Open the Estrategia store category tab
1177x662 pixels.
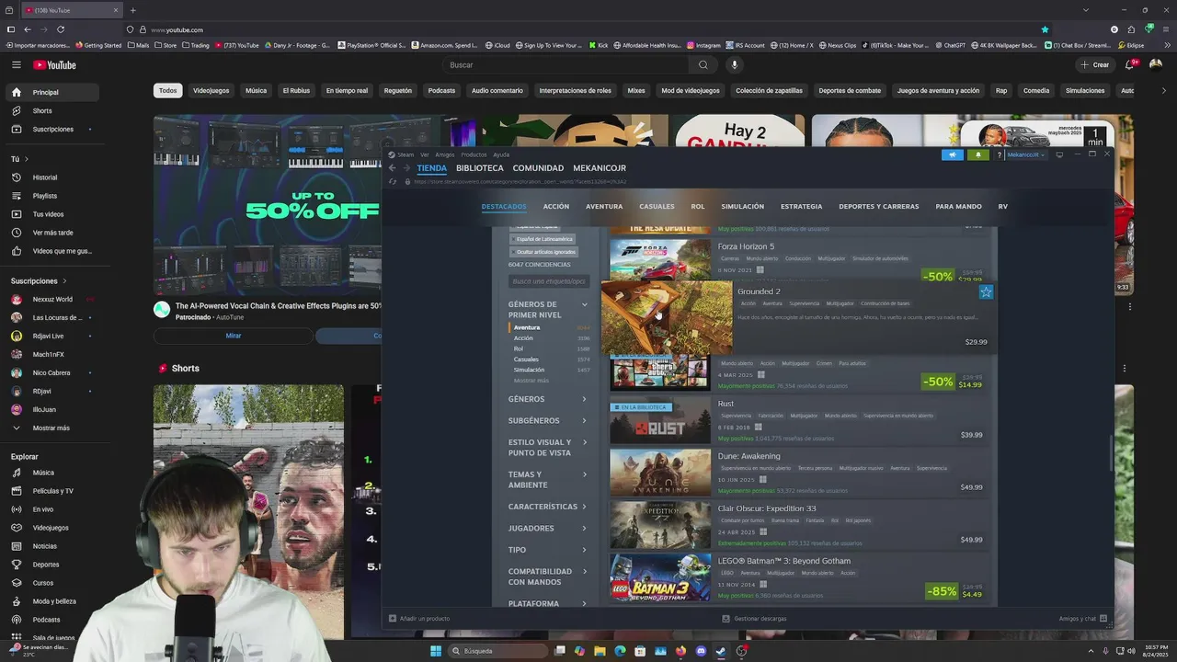pyautogui.click(x=801, y=207)
